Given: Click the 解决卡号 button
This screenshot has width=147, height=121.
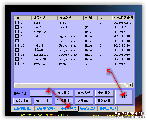Looking at the screenshot, I should tap(43, 101).
